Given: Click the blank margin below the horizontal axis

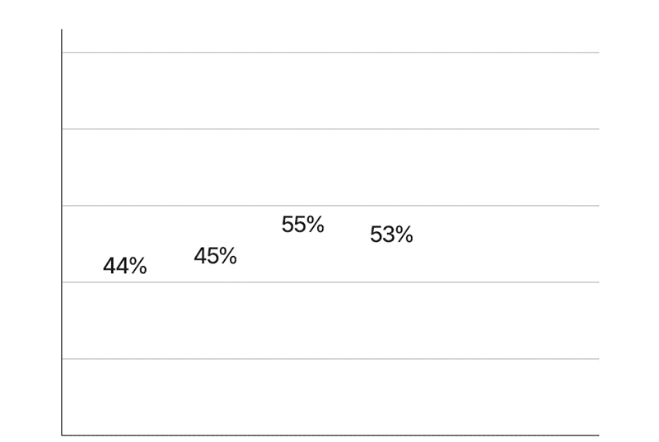Looking at the screenshot, I should (329, 439).
